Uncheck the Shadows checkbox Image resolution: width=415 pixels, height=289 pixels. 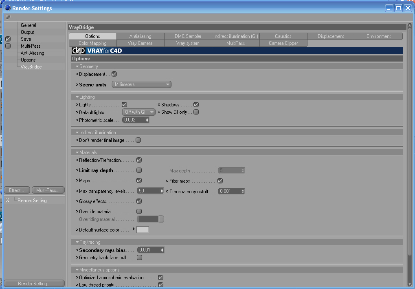point(196,105)
